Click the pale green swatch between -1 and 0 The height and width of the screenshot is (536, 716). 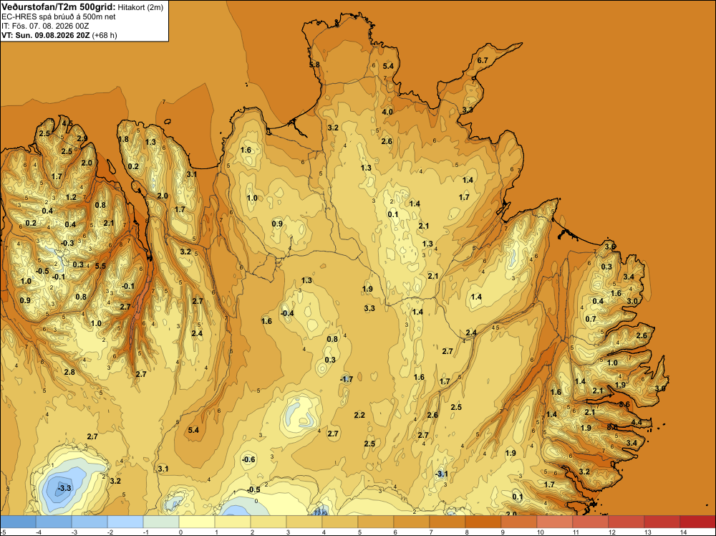pos(160,522)
